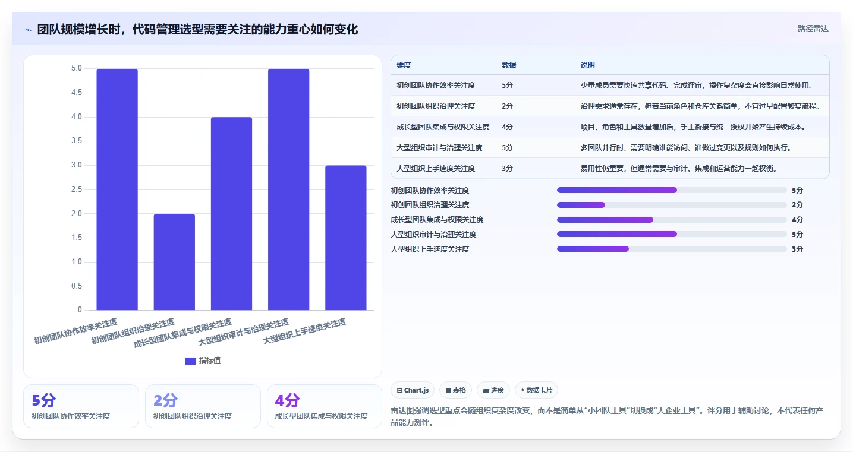Click the 表格 tag chip
The height and width of the screenshot is (452, 853).
pyautogui.click(x=456, y=390)
